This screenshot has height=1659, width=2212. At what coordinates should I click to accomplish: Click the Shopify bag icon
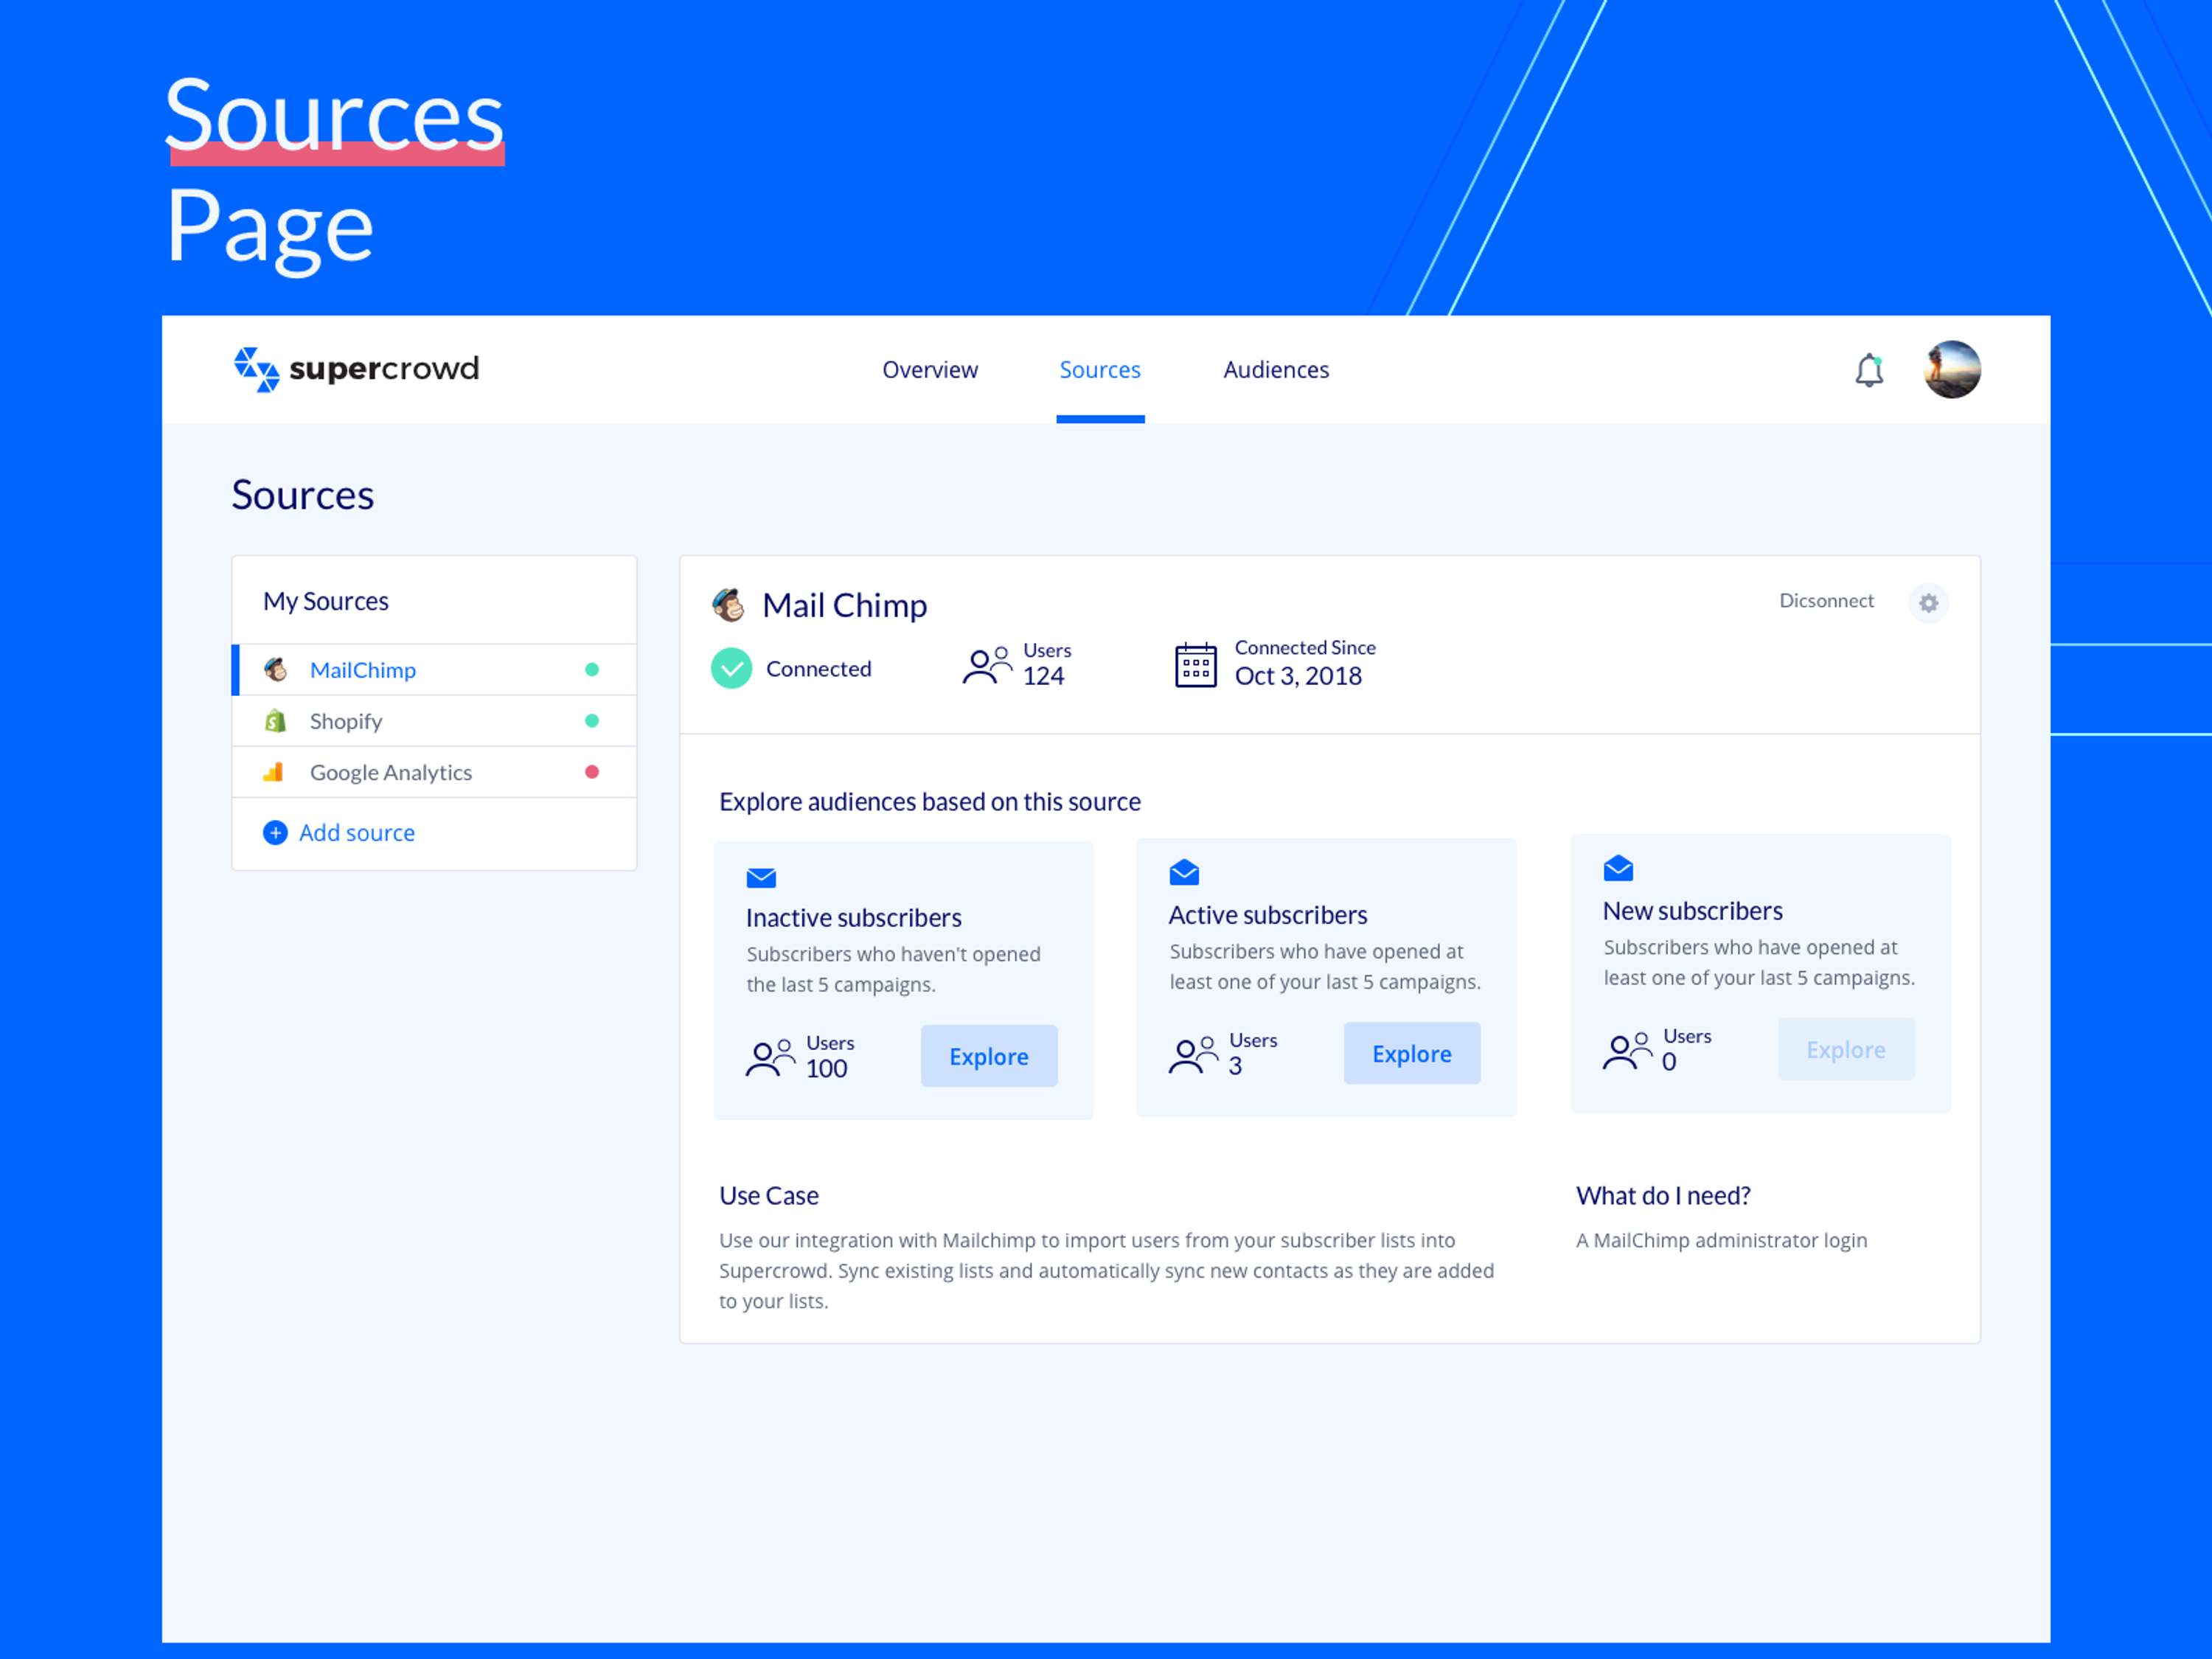click(x=275, y=720)
